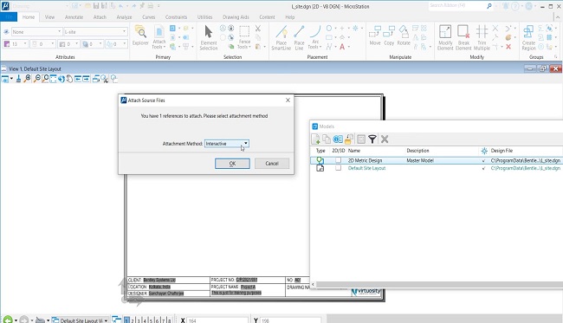563x323 pixels.
Task: Click Copy Model icon in Models window
Action: click(327, 139)
